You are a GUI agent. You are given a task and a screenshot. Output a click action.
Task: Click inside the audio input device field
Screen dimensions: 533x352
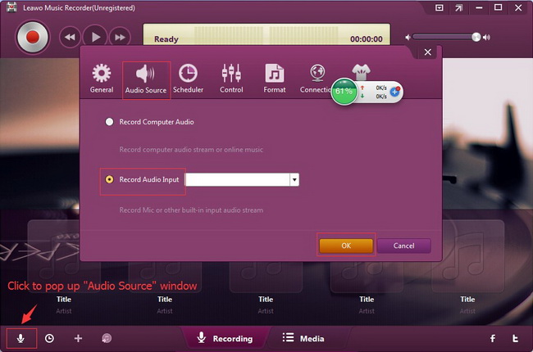[238, 179]
